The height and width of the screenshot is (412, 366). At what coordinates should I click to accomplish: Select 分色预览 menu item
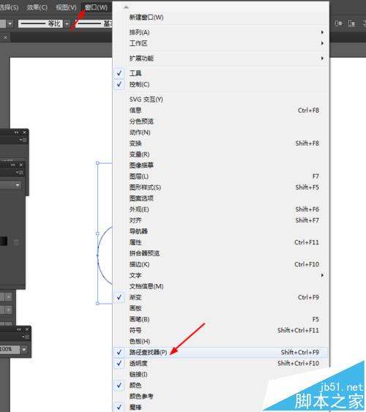(x=221, y=121)
